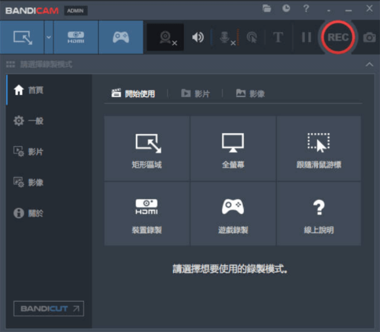Click the BANDICAM logo
Screen dimensions: 380x332
click(32, 10)
